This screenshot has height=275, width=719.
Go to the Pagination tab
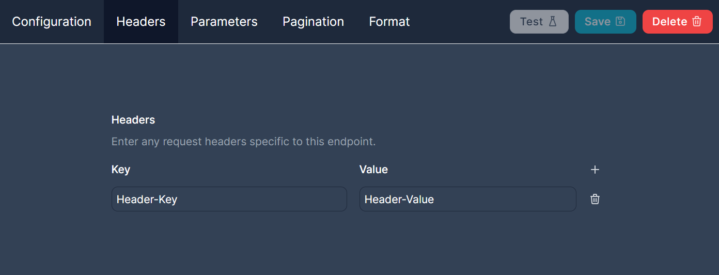[313, 22]
